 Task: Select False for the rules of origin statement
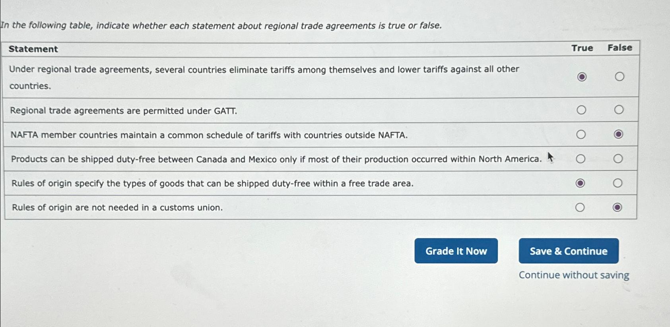(x=619, y=183)
